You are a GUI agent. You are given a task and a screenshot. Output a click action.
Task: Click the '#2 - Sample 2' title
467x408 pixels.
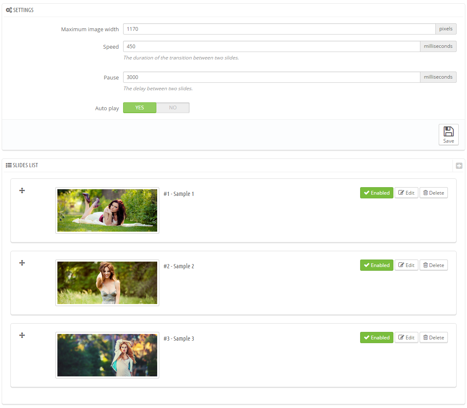click(x=179, y=266)
